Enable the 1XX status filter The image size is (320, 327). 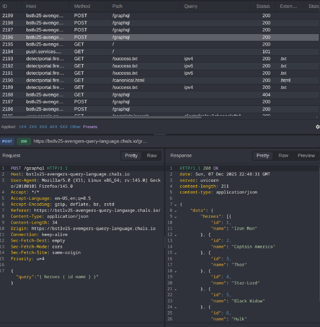[23, 127]
